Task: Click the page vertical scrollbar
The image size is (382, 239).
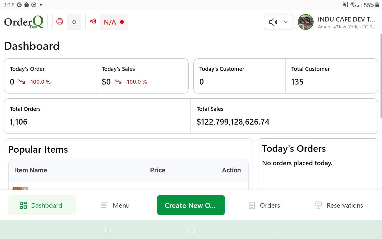Action: tap(381, 76)
